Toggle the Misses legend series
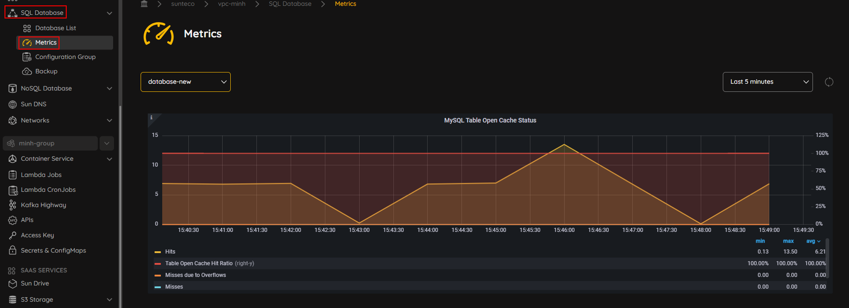The height and width of the screenshot is (308, 849). point(174,287)
